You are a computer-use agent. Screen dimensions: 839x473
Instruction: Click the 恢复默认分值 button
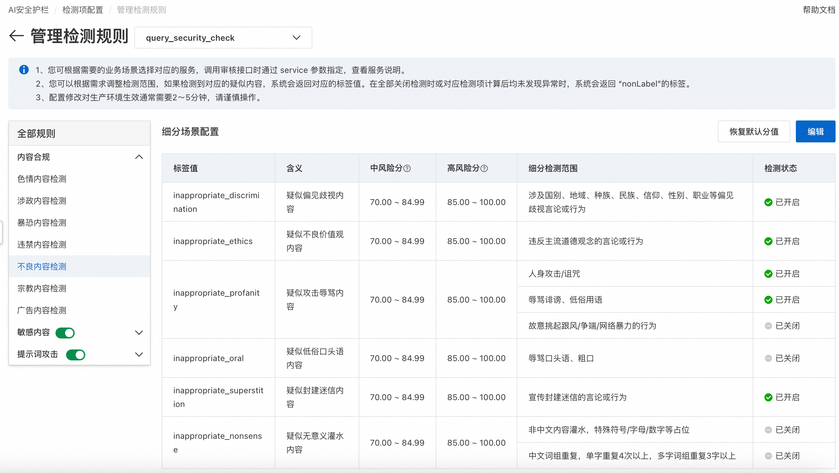pos(754,131)
